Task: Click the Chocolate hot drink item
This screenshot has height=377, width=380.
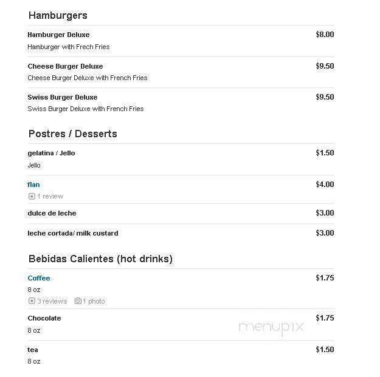Action: (x=44, y=318)
